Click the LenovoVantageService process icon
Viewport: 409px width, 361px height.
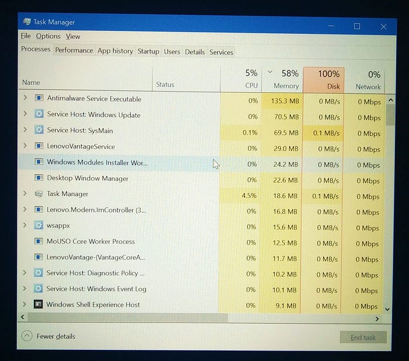[39, 145]
